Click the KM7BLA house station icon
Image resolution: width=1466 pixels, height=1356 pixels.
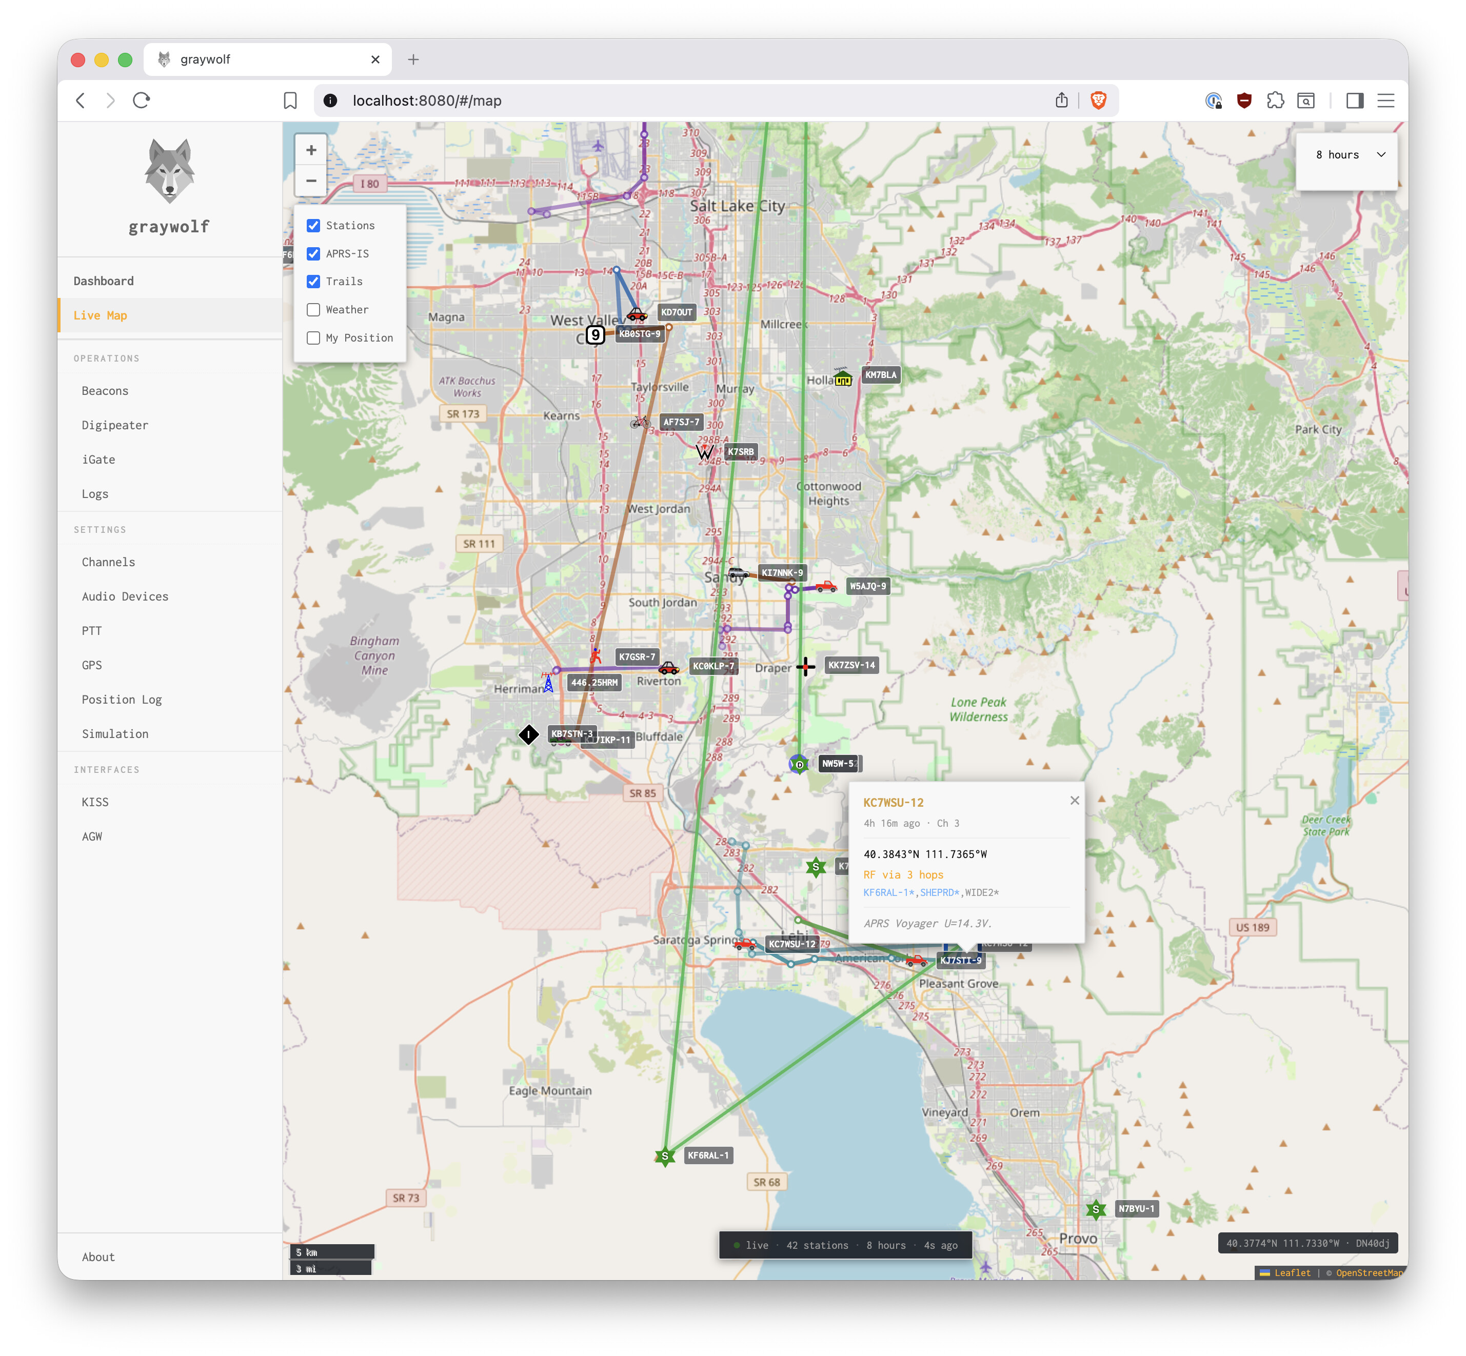pyautogui.click(x=842, y=377)
